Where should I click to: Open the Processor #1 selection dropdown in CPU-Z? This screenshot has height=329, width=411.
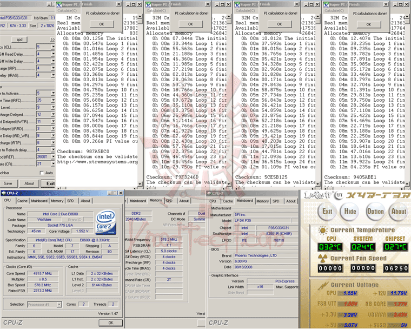[59, 305]
